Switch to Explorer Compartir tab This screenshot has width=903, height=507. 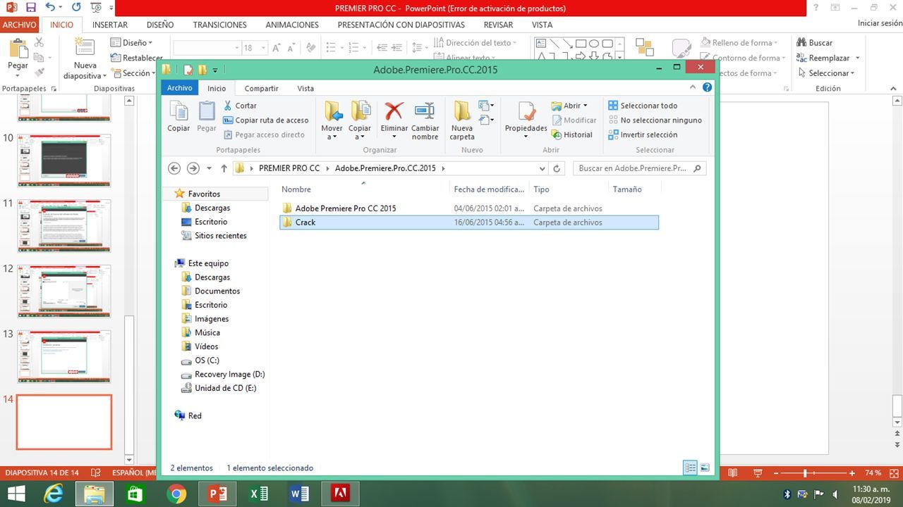(x=261, y=88)
